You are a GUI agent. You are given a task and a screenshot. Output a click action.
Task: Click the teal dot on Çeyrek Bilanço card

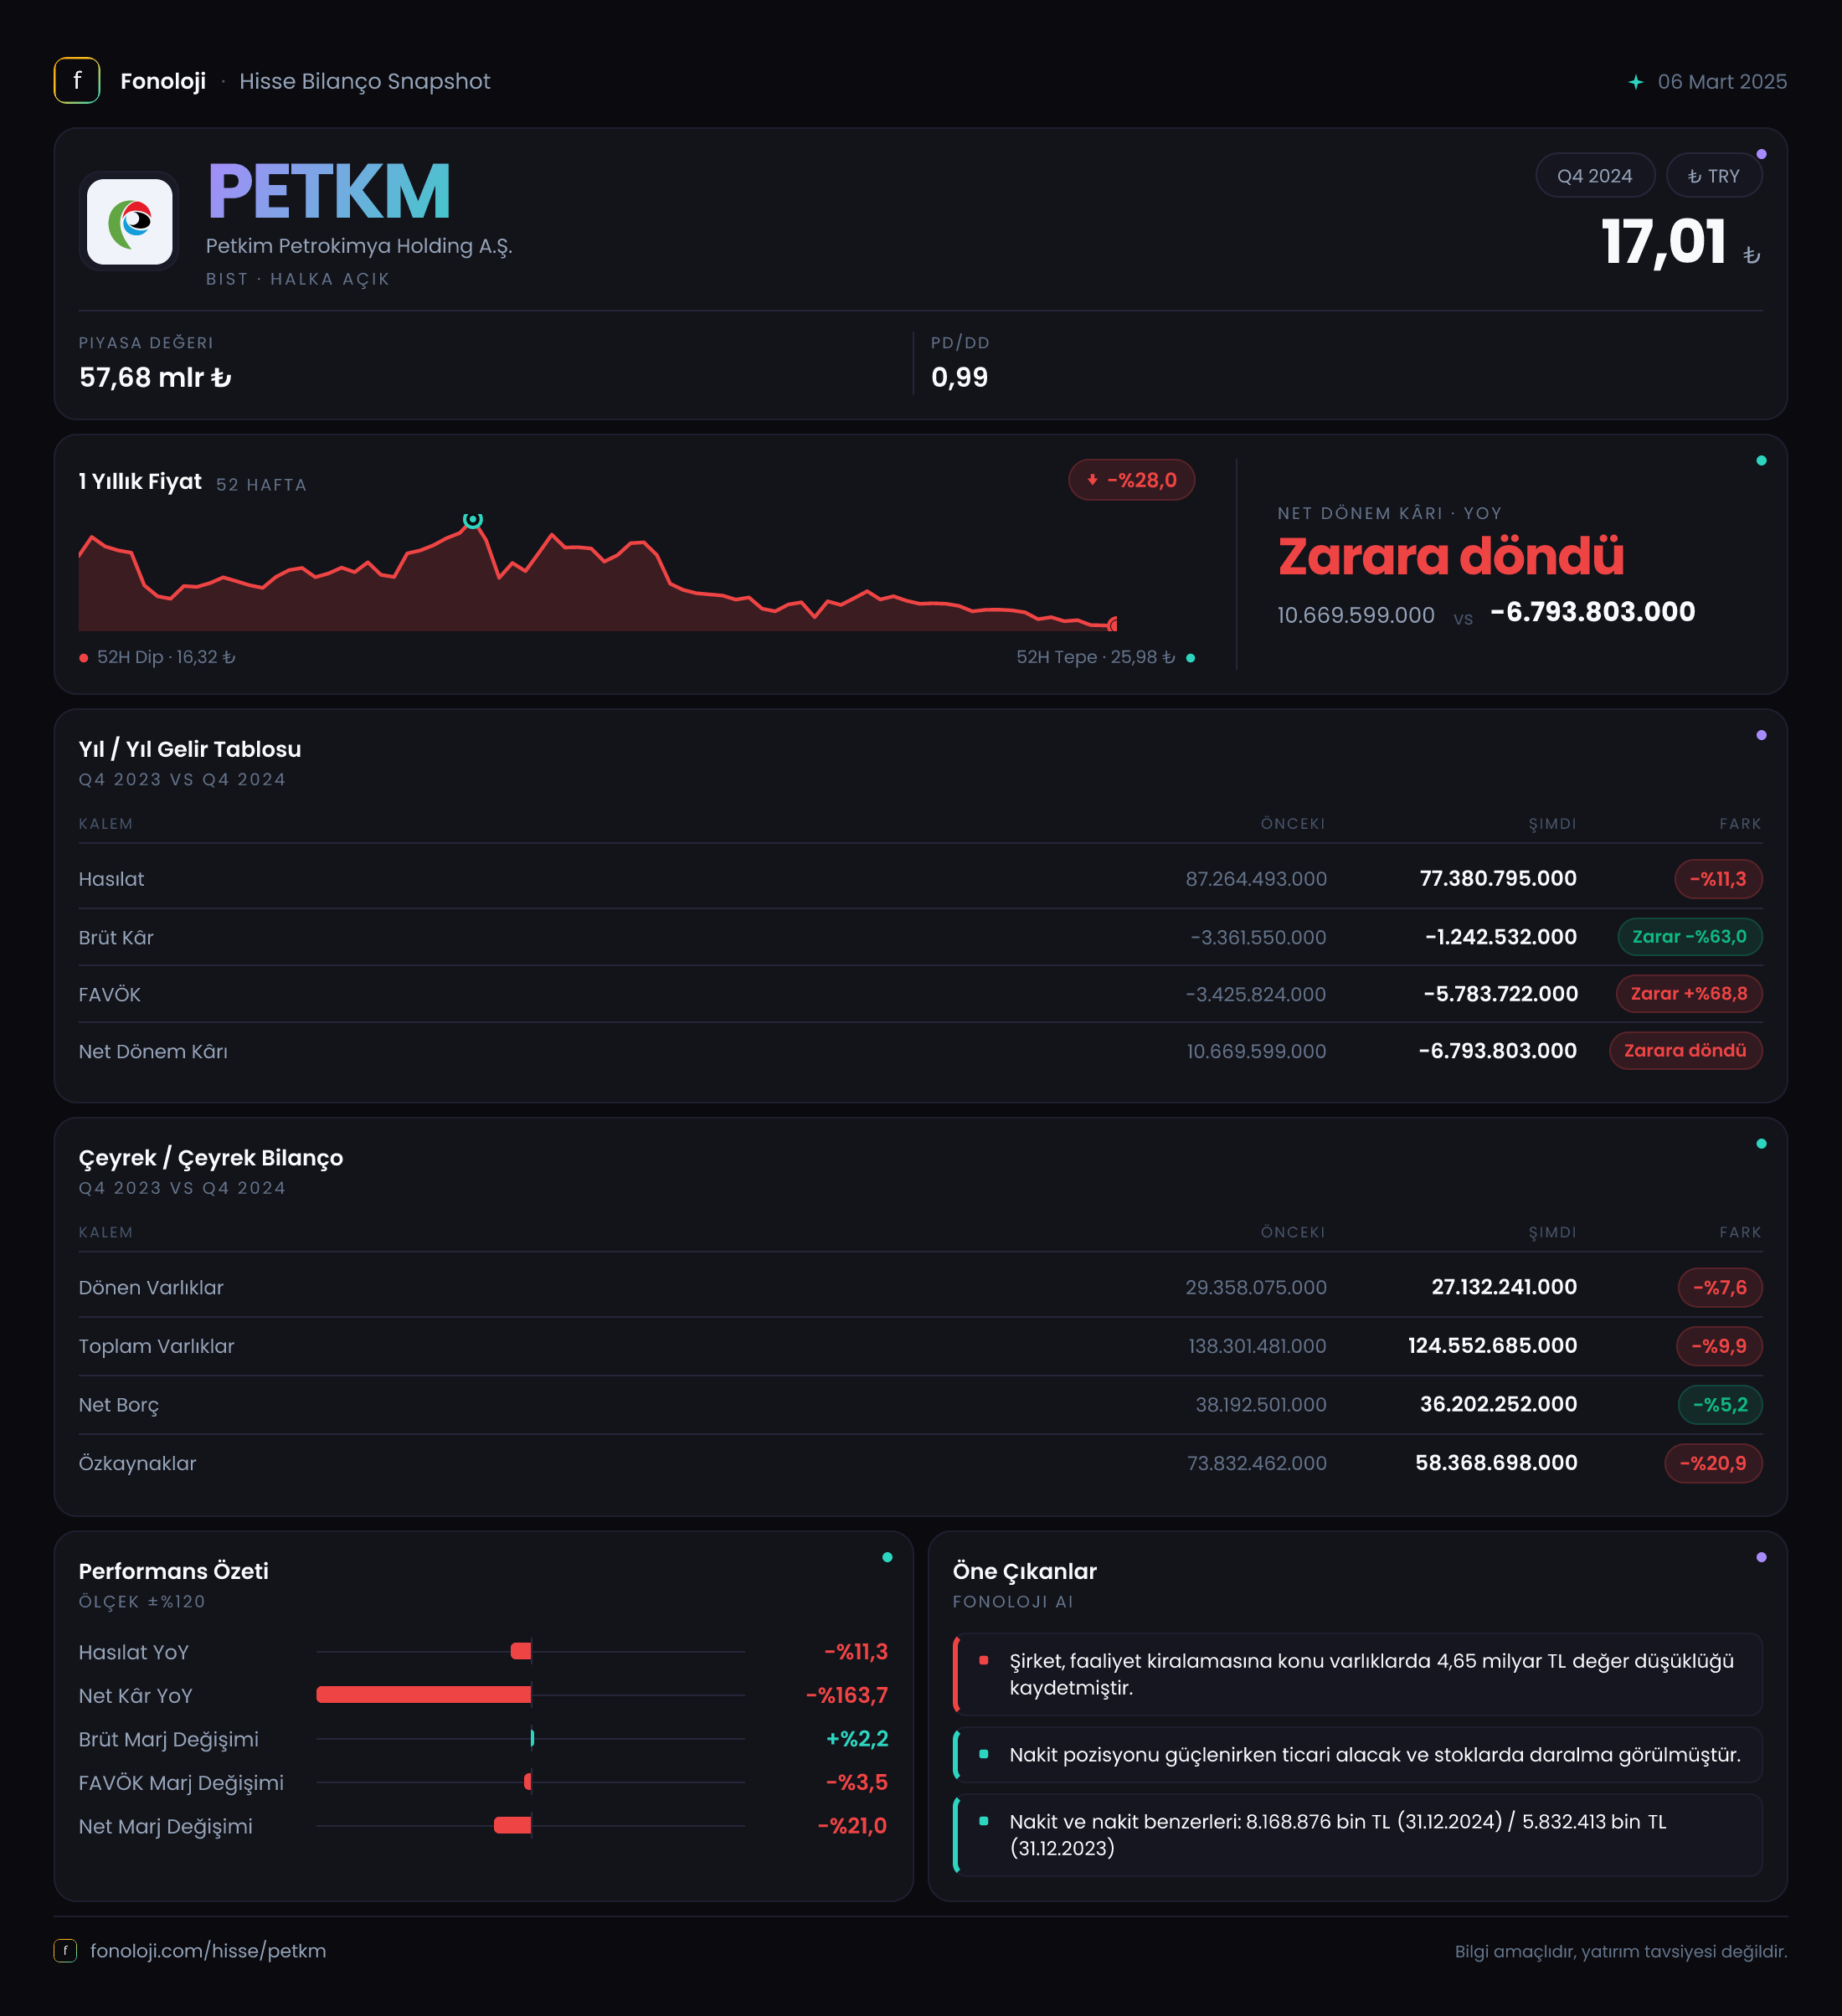[x=1761, y=1143]
